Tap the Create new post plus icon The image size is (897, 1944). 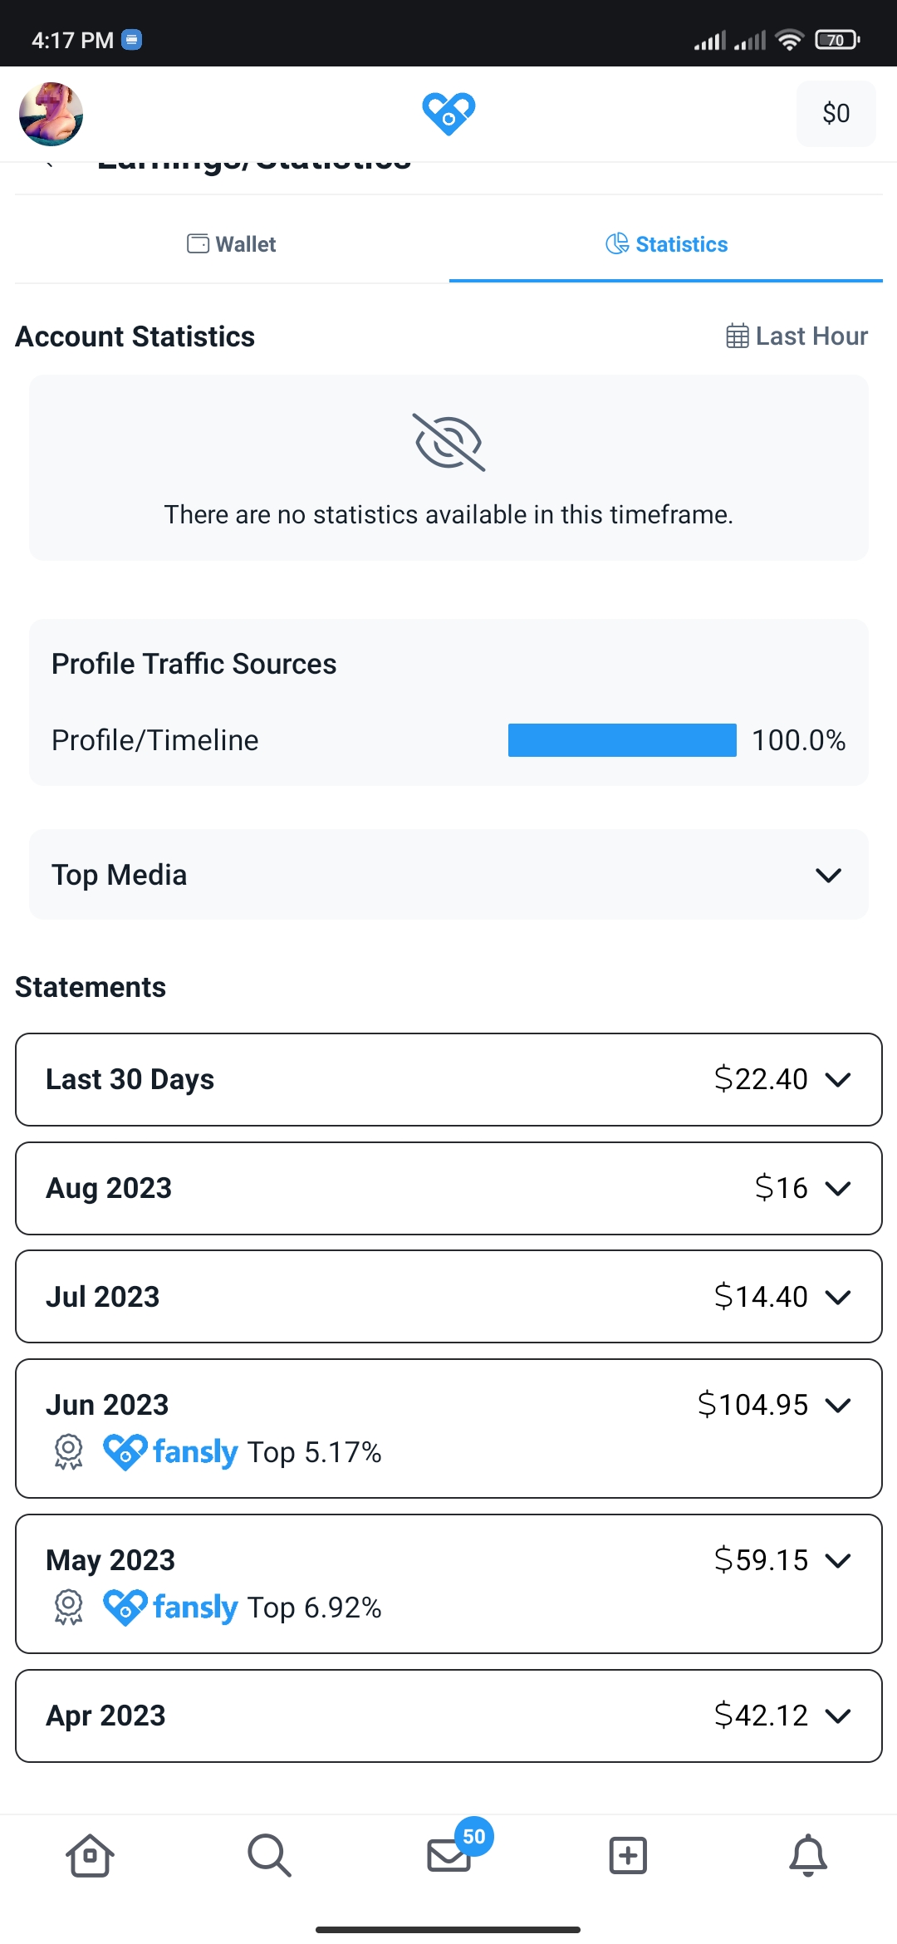point(628,1855)
